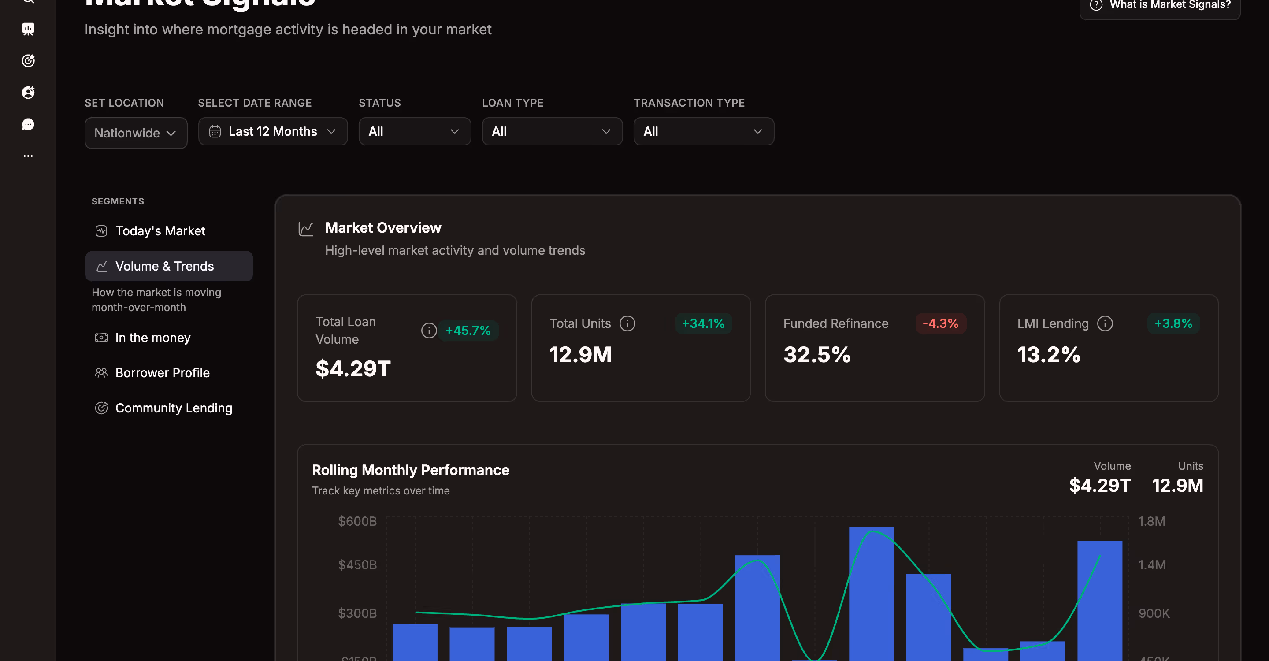Viewport: 1269px width, 661px height.
Task: Click the In the money cash icon
Action: pos(101,338)
